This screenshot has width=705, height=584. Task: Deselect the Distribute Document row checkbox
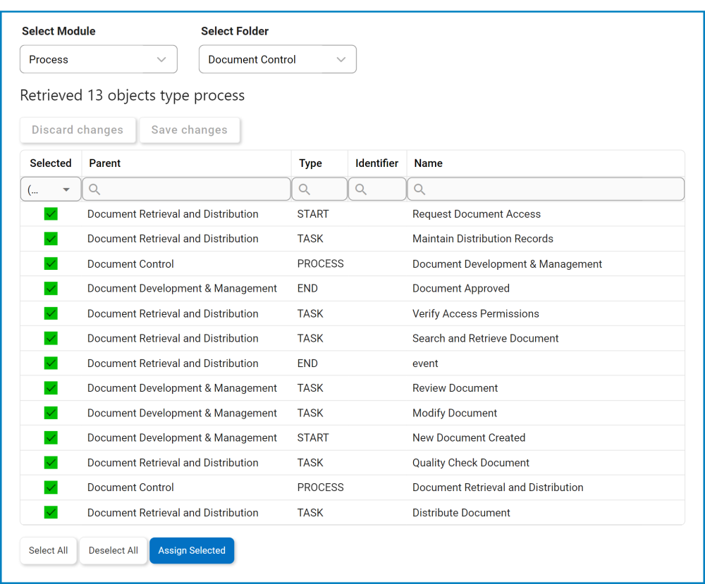(51, 513)
